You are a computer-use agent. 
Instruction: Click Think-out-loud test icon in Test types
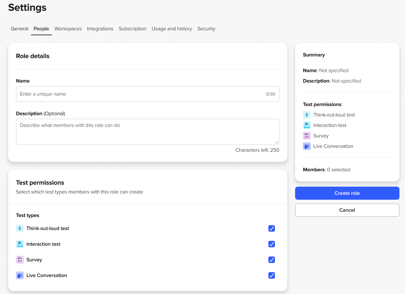pos(20,228)
